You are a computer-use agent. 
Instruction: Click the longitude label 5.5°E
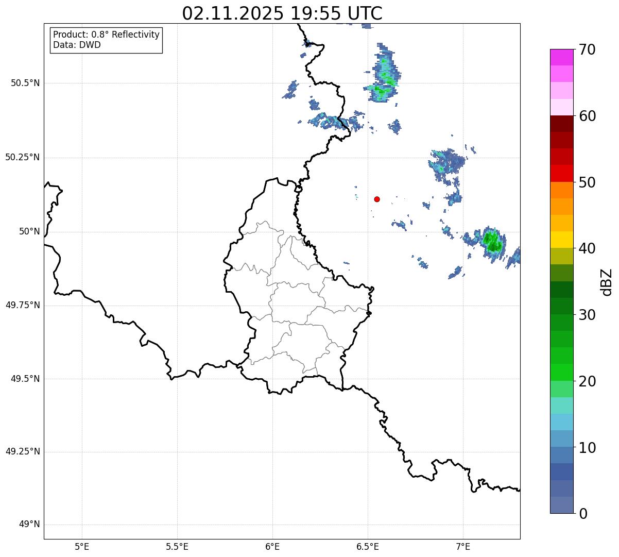click(x=177, y=546)
